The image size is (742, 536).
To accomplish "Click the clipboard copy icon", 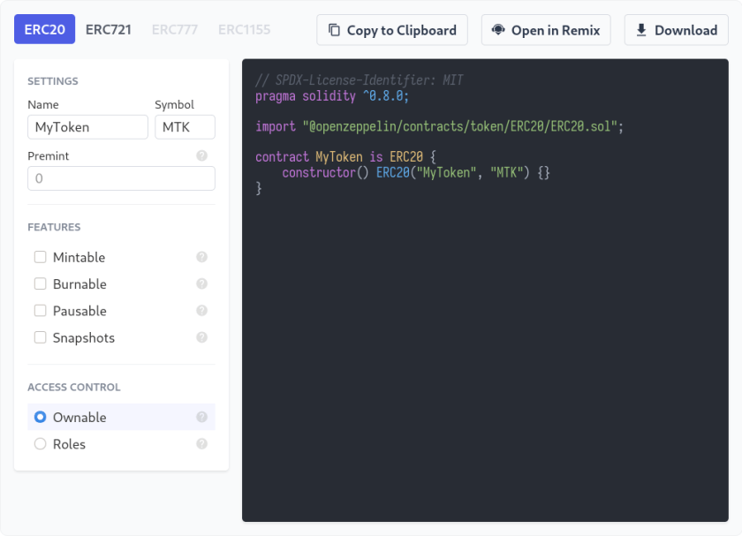I will tap(334, 30).
